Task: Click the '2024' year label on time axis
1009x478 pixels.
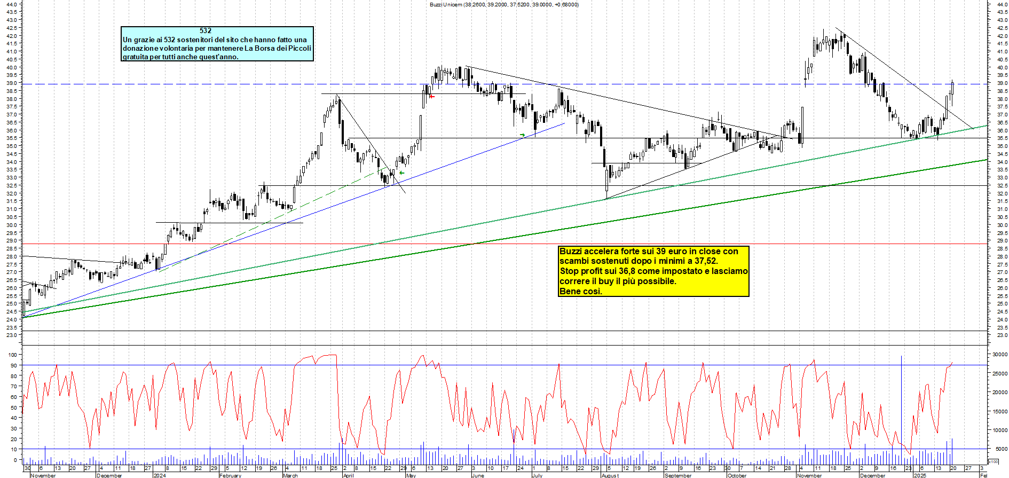Action: 160,475
